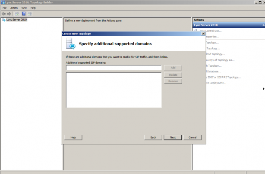Collapse the Lync Server 2010 Actions section
This screenshot has height=174, width=265.
tap(263, 25)
